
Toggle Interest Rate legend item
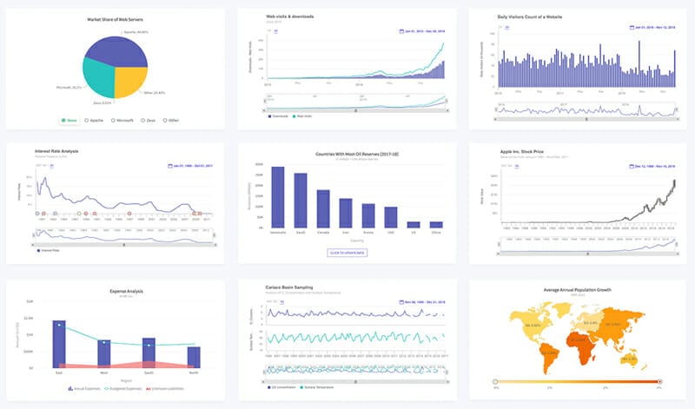click(x=48, y=250)
